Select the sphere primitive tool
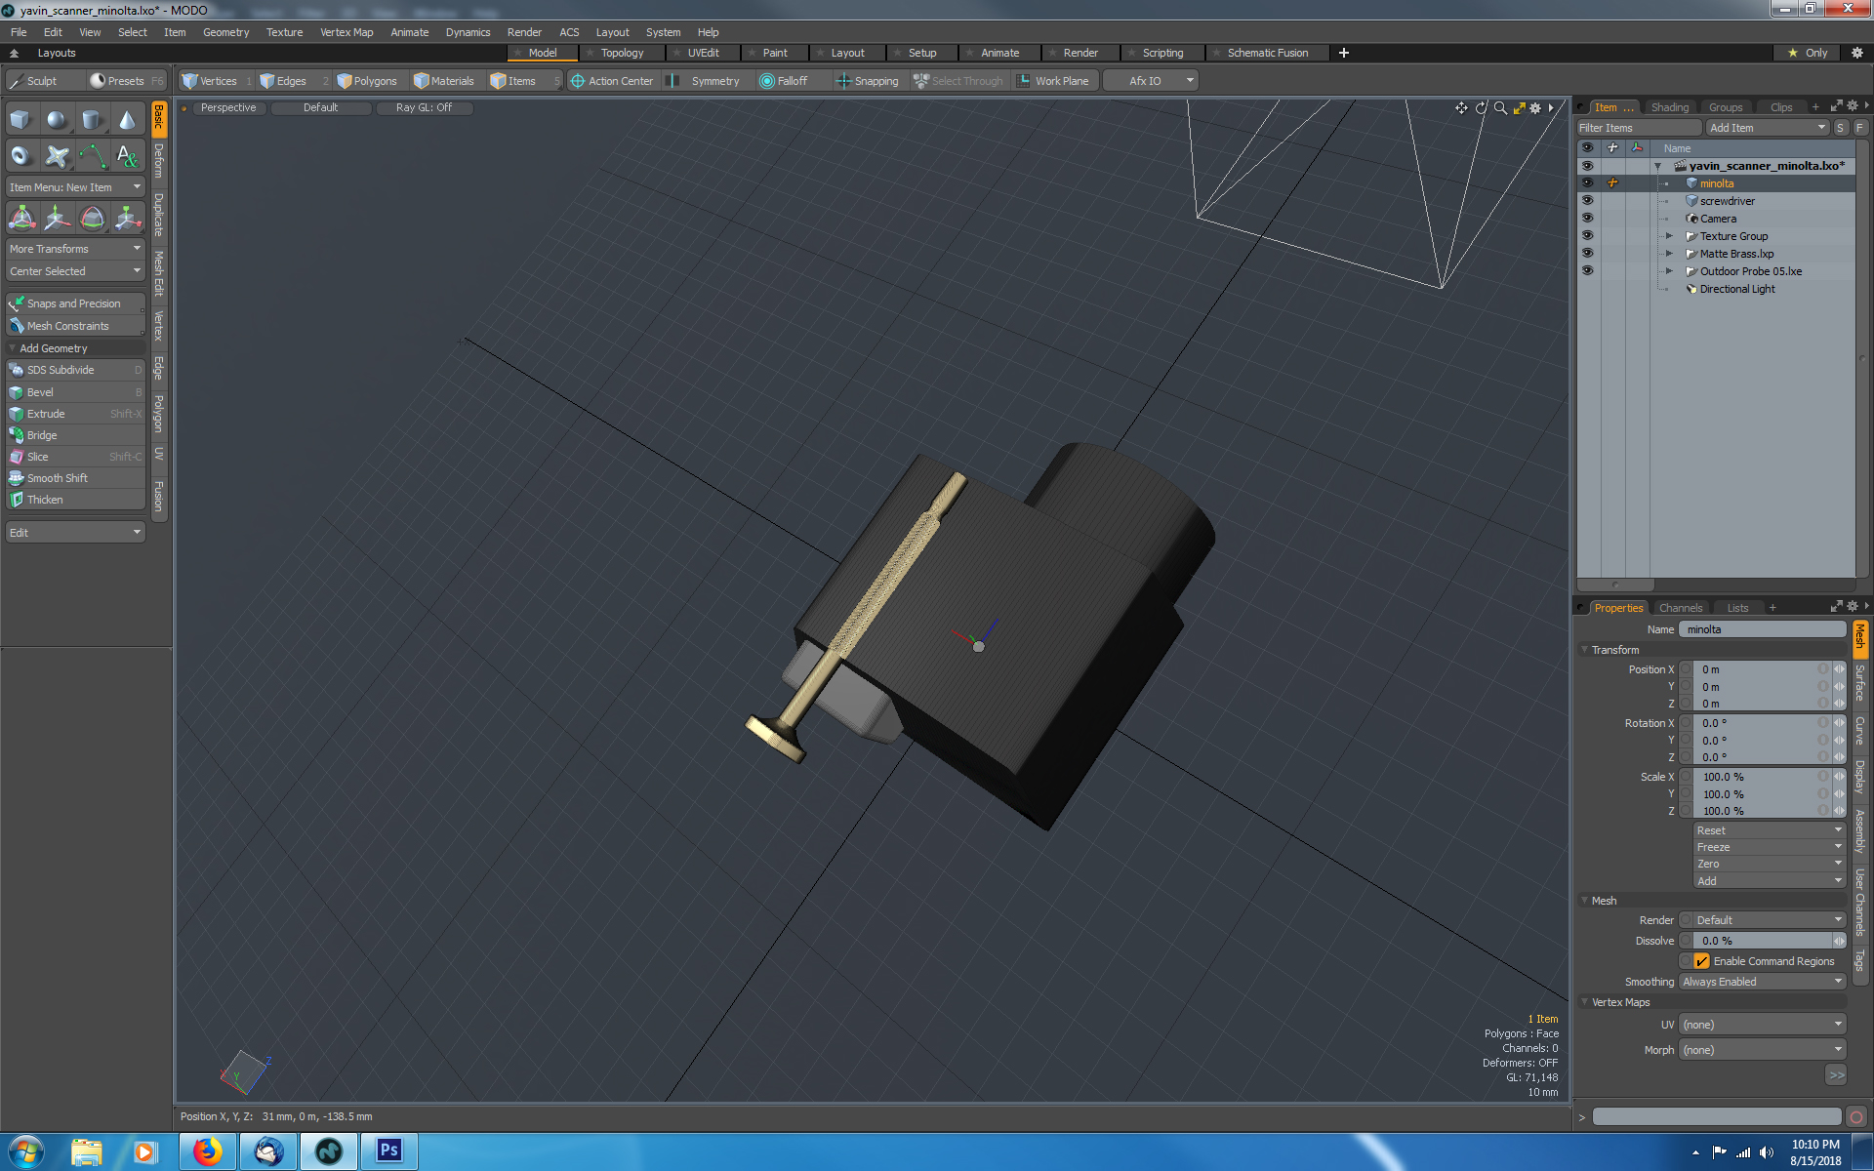Image resolution: width=1874 pixels, height=1171 pixels. [x=57, y=120]
